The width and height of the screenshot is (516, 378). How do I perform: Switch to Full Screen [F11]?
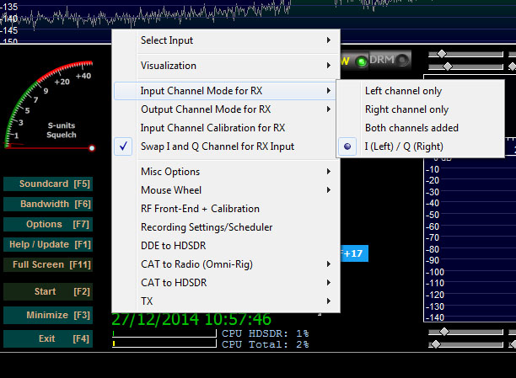[x=48, y=264]
